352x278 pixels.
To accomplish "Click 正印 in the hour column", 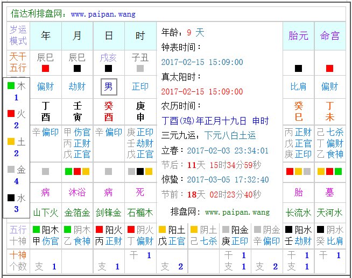I will [140, 86].
